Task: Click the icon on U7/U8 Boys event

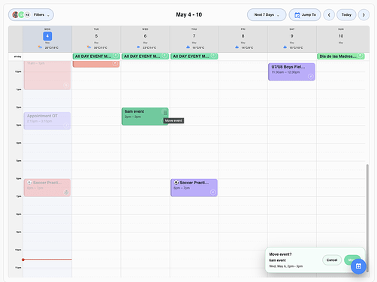Action: (311, 77)
